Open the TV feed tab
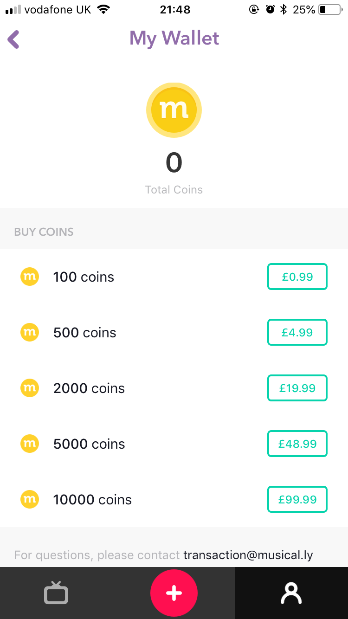Screen dimensions: 348x619 point(56,593)
